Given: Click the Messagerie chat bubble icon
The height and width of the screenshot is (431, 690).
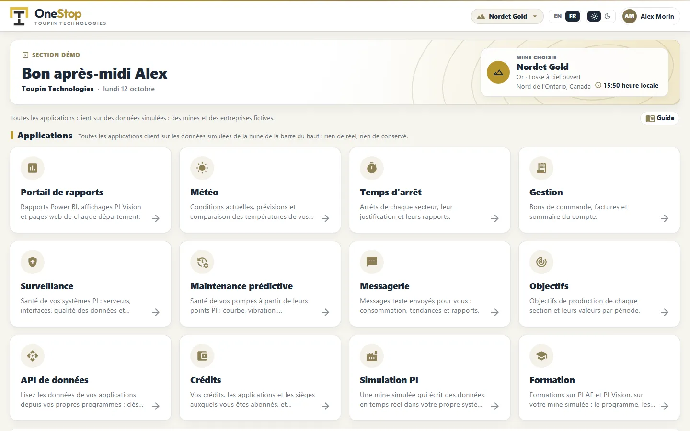Looking at the screenshot, I should tap(372, 262).
